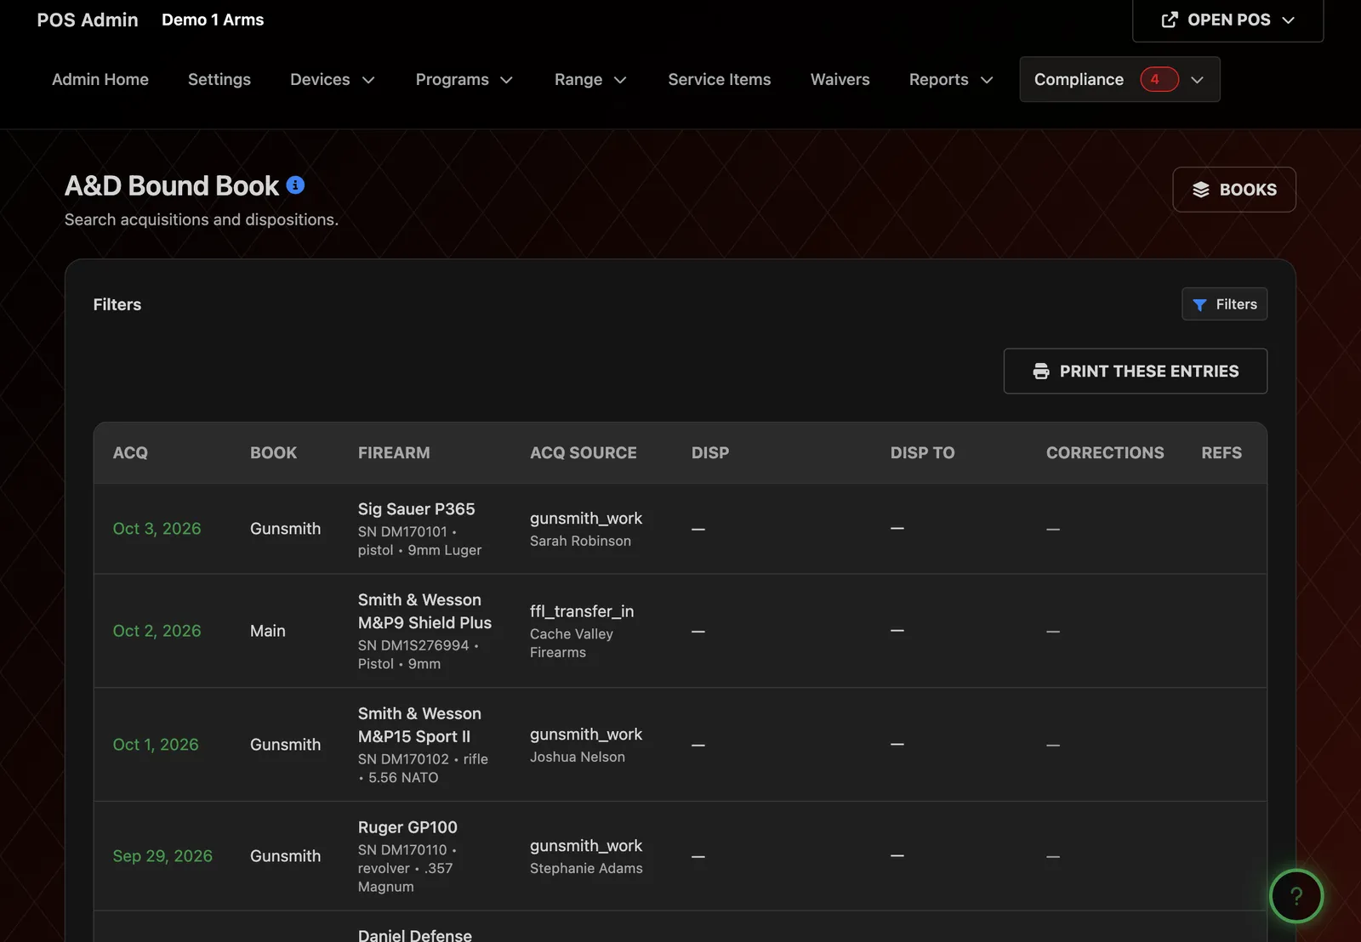This screenshot has height=942, width=1361.
Task: Open the Settings page
Action: coord(219,79)
